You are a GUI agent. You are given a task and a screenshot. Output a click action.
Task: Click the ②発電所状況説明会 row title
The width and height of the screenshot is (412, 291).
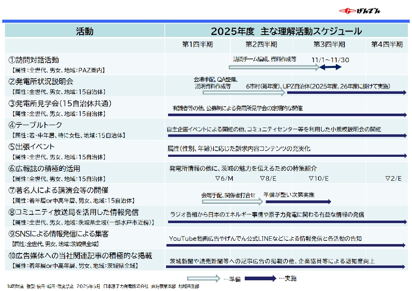(x=41, y=81)
